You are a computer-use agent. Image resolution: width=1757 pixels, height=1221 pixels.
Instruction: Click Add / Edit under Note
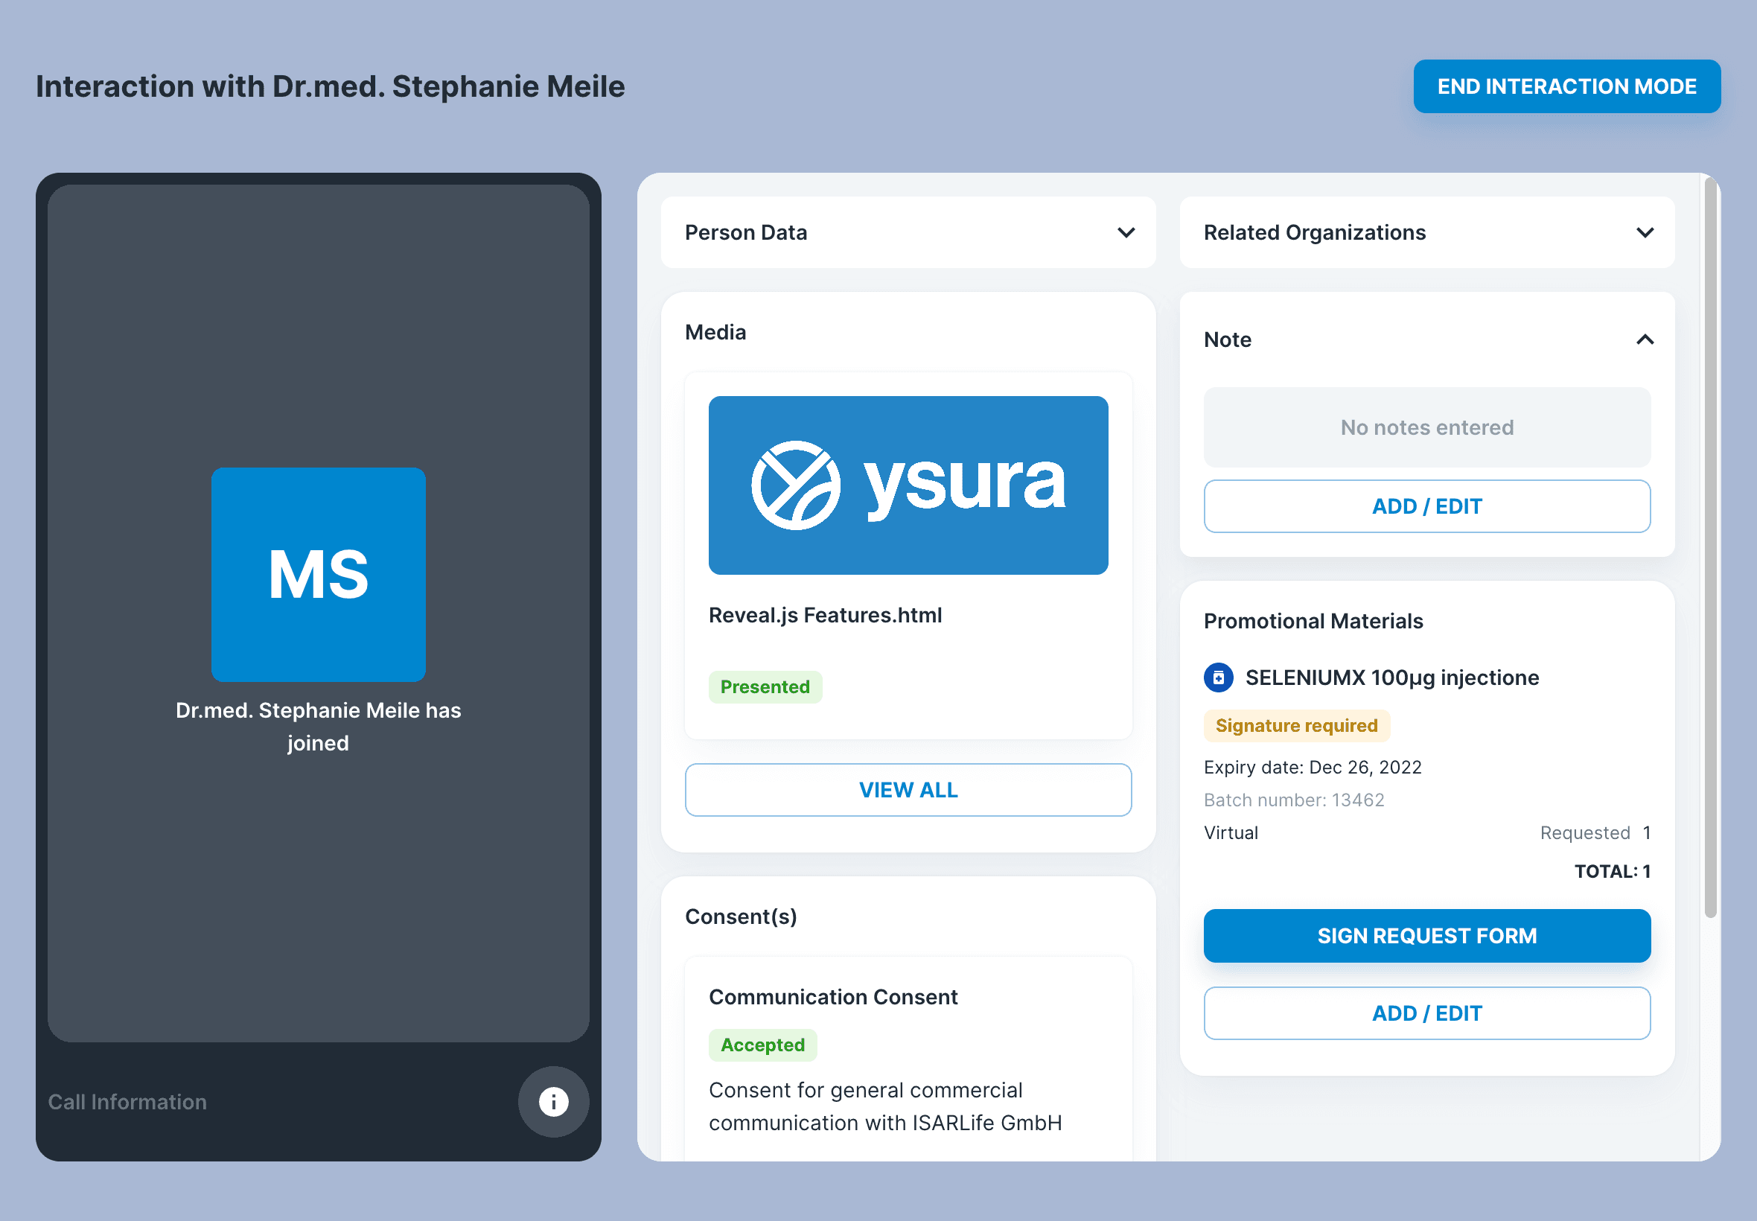(1426, 506)
